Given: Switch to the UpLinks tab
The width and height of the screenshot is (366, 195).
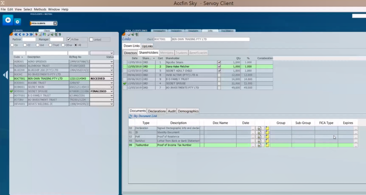Looking at the screenshot, I should click(147, 46).
